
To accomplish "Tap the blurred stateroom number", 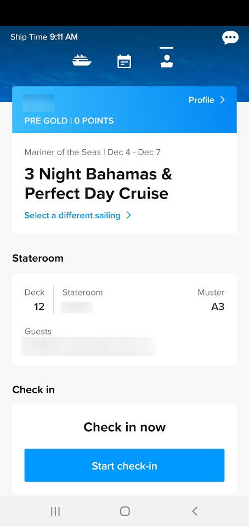I will [77, 307].
